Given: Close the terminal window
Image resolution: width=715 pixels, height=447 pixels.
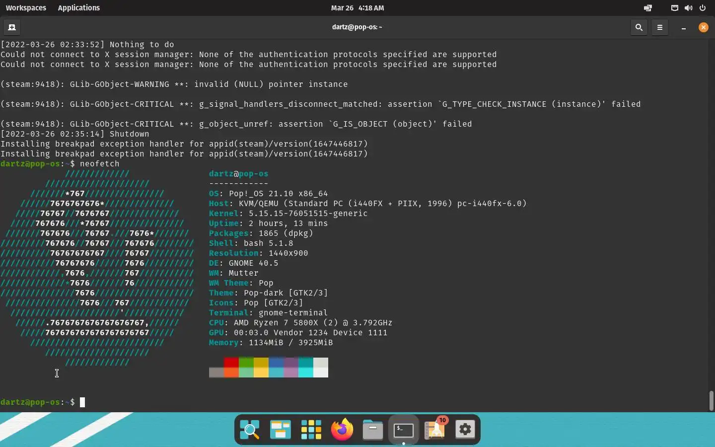Looking at the screenshot, I should (x=704, y=27).
